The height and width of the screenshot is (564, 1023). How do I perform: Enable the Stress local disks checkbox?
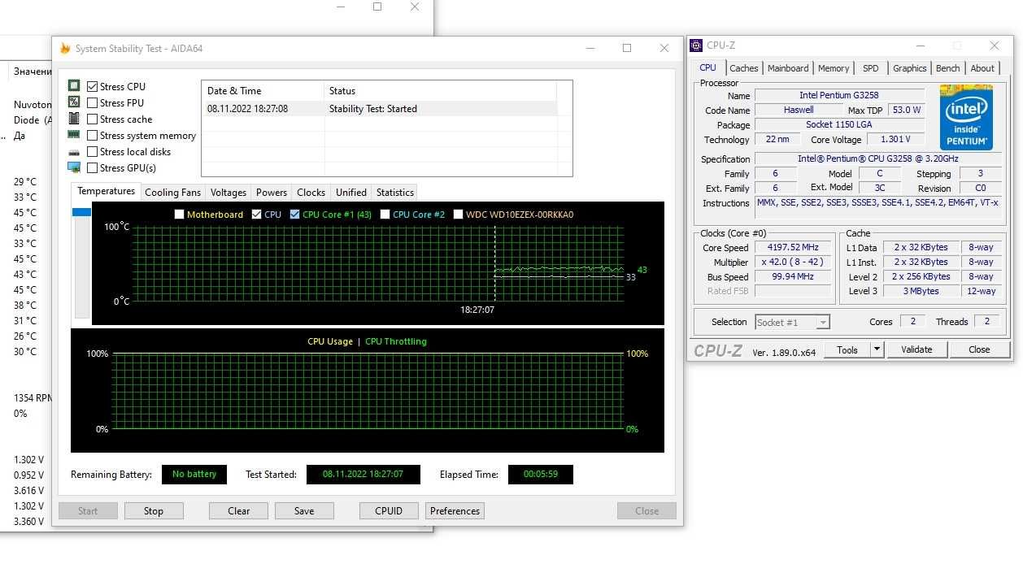click(93, 152)
